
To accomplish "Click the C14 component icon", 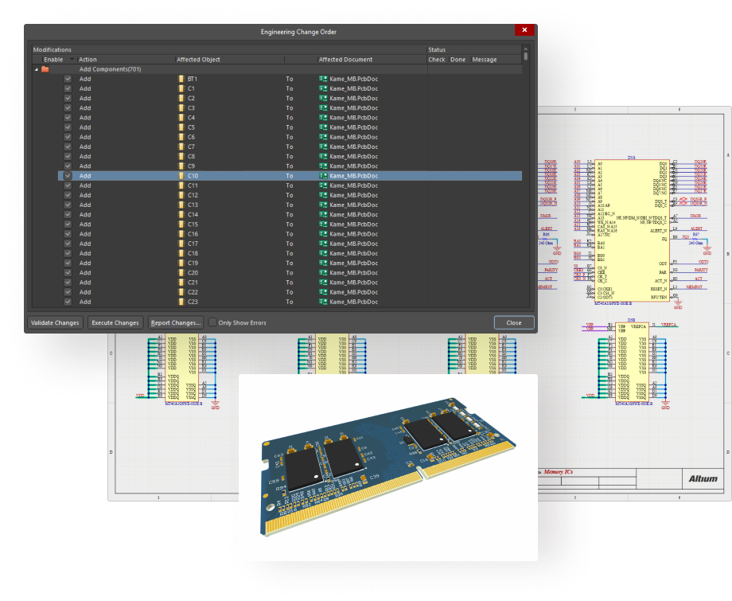I will (181, 215).
